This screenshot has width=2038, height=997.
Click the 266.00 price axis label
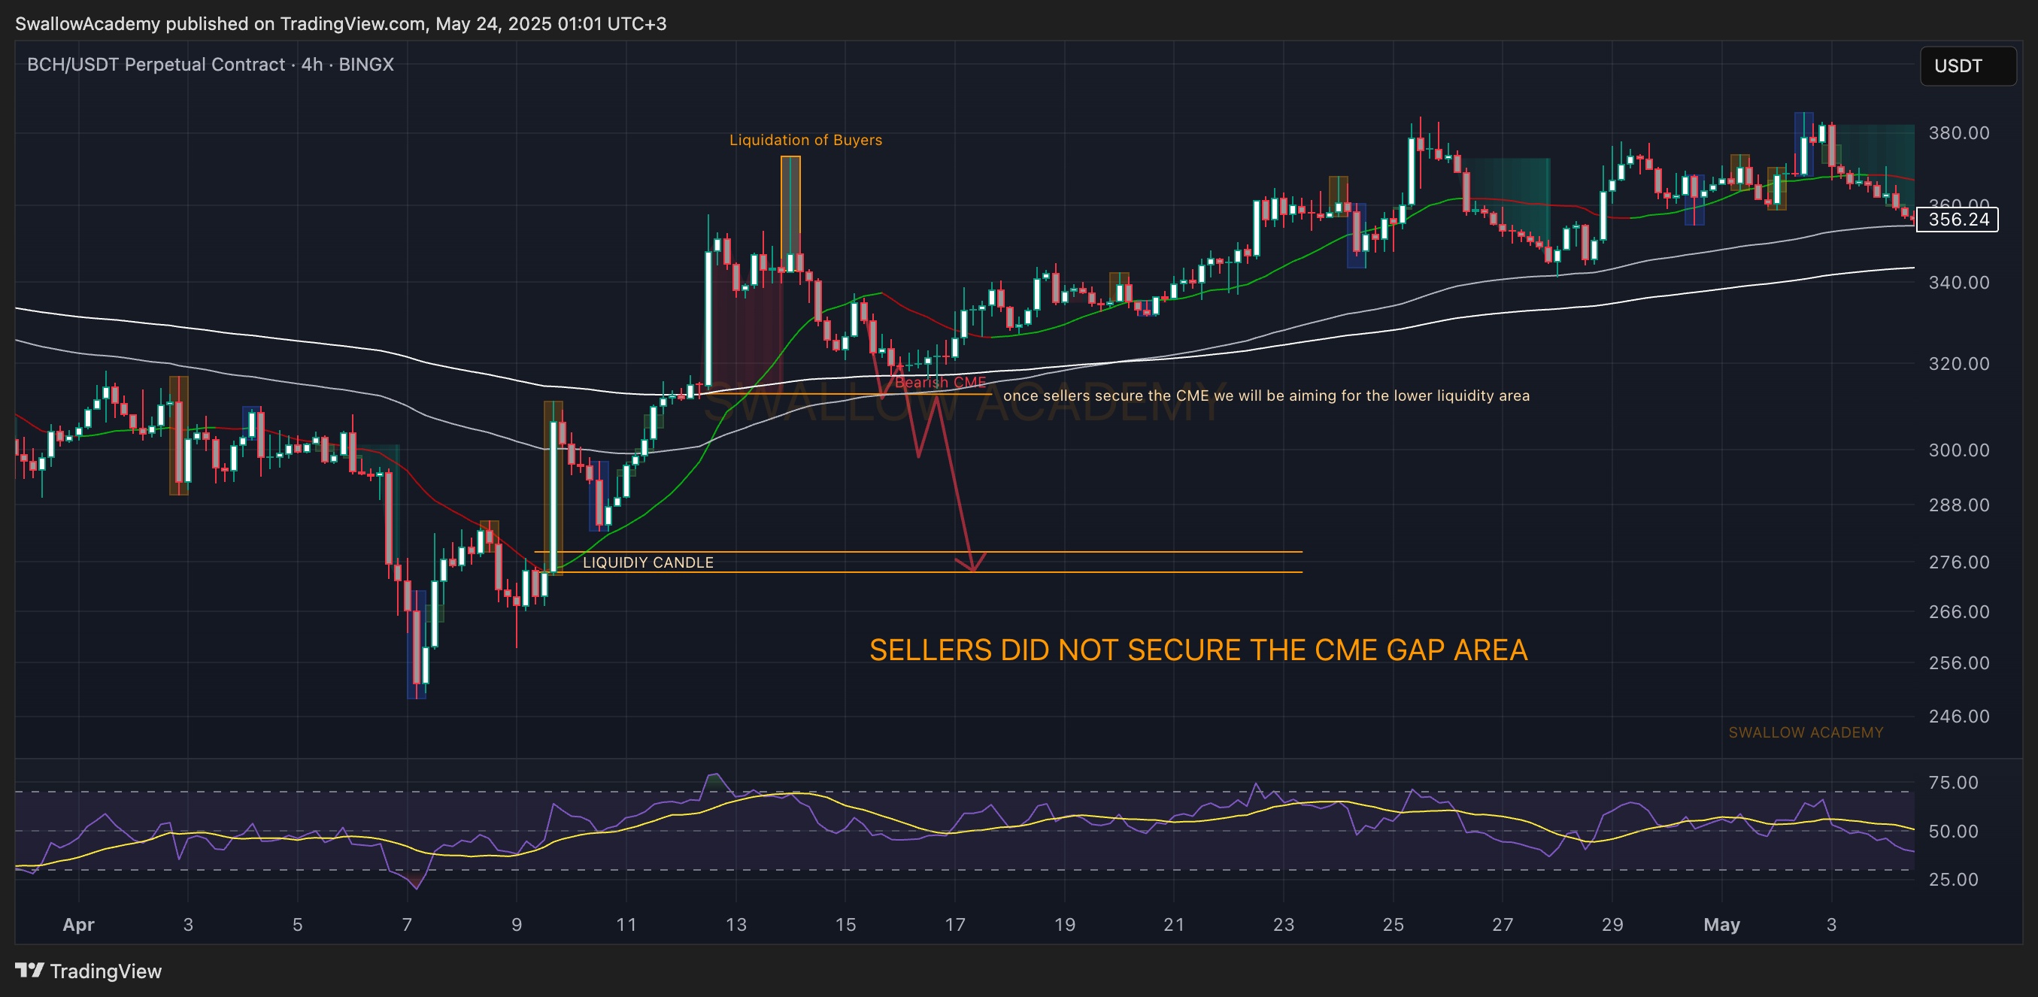pos(1959,611)
